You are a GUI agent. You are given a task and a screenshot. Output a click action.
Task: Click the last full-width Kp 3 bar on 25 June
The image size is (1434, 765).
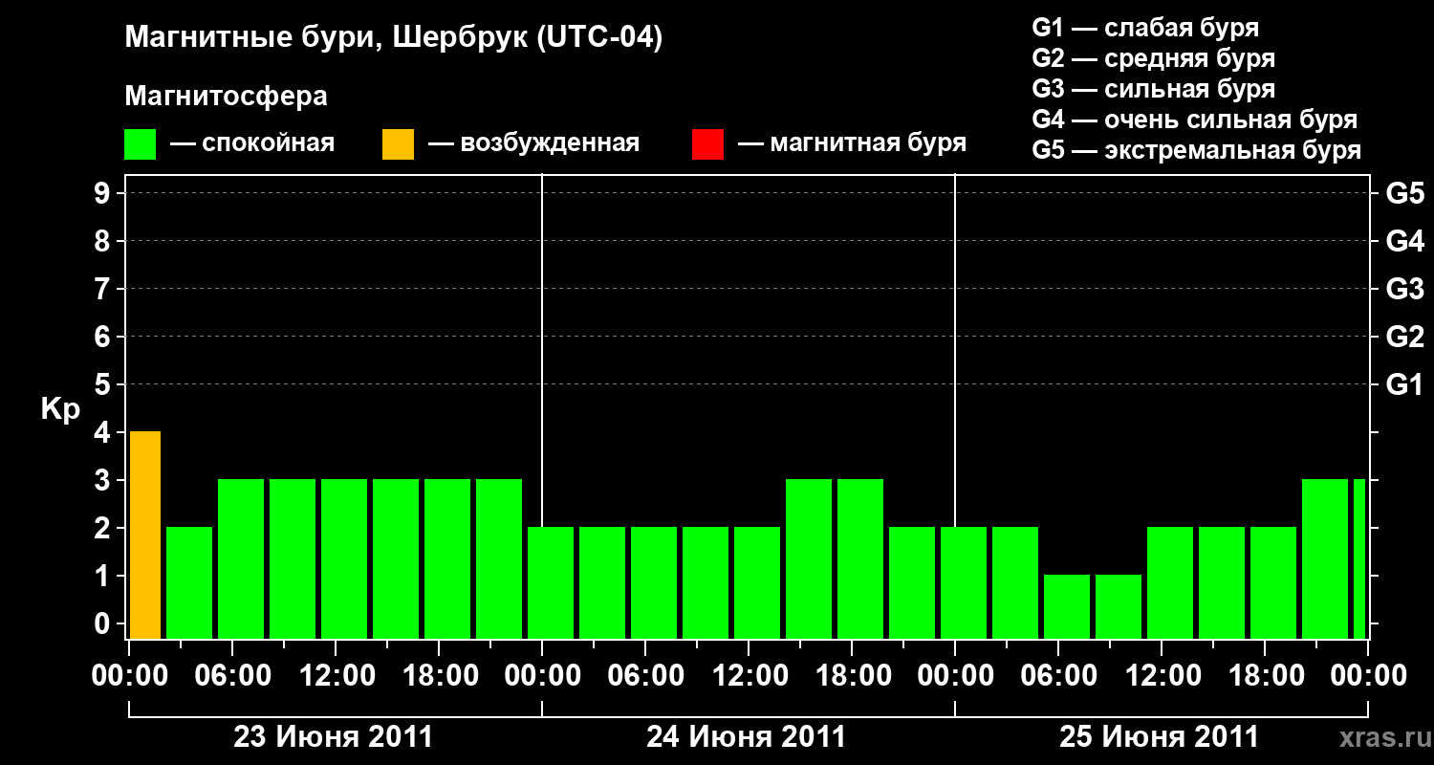1325,558
